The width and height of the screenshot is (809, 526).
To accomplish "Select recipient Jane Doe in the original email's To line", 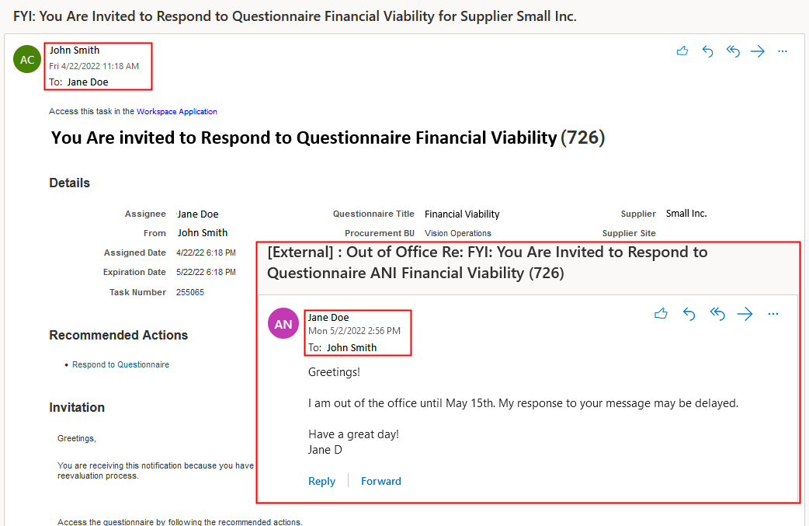I will click(x=88, y=82).
